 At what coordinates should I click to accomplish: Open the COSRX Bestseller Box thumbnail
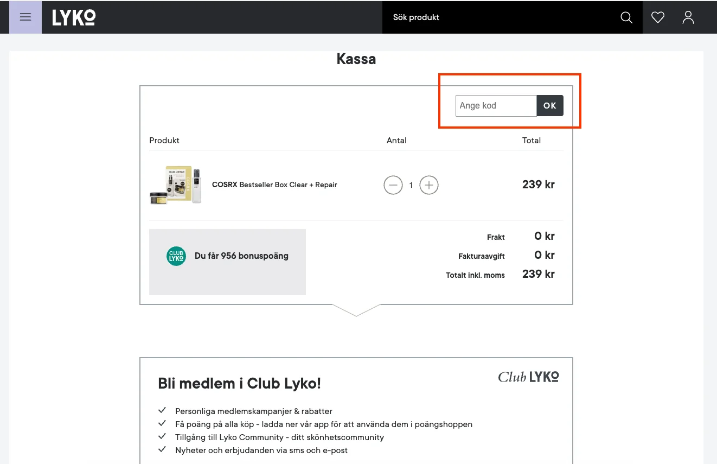tap(176, 185)
